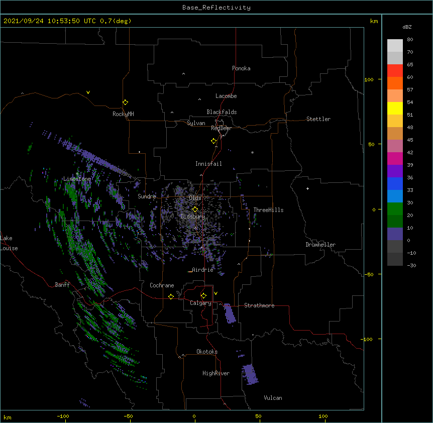Click the Okotoks town label
The height and width of the screenshot is (423, 433).
click(207, 352)
